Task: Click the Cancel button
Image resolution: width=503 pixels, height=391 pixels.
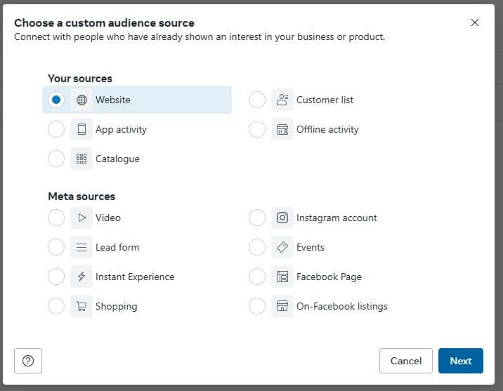Action: click(406, 361)
